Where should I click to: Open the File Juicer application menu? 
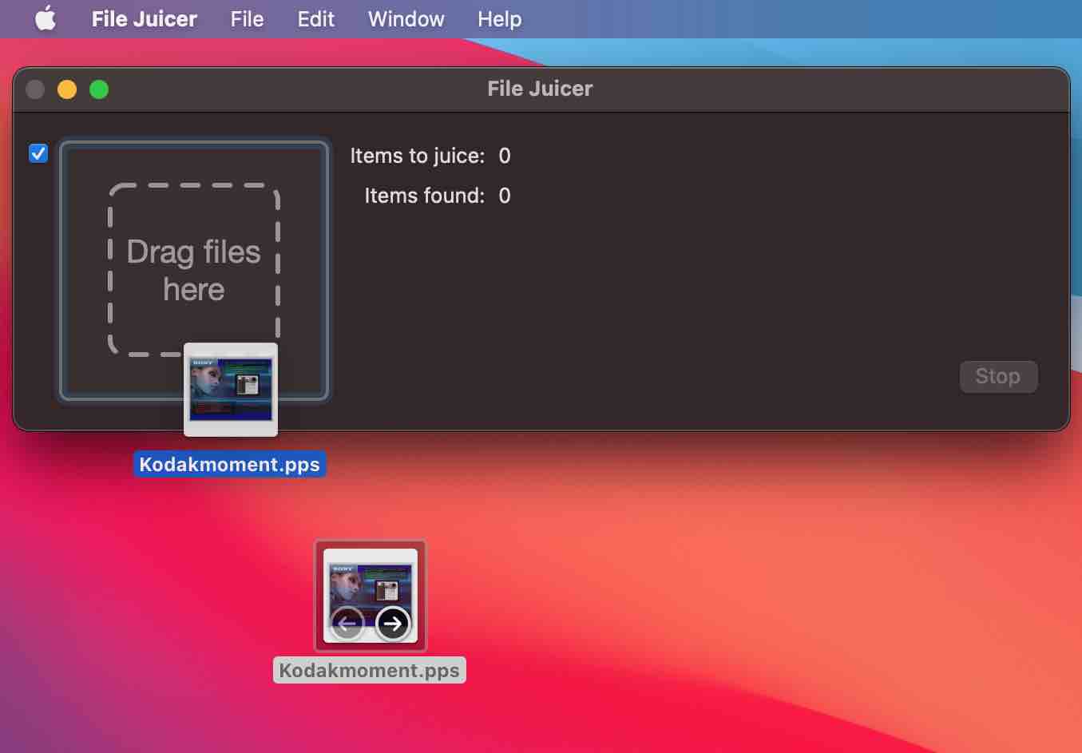click(144, 18)
